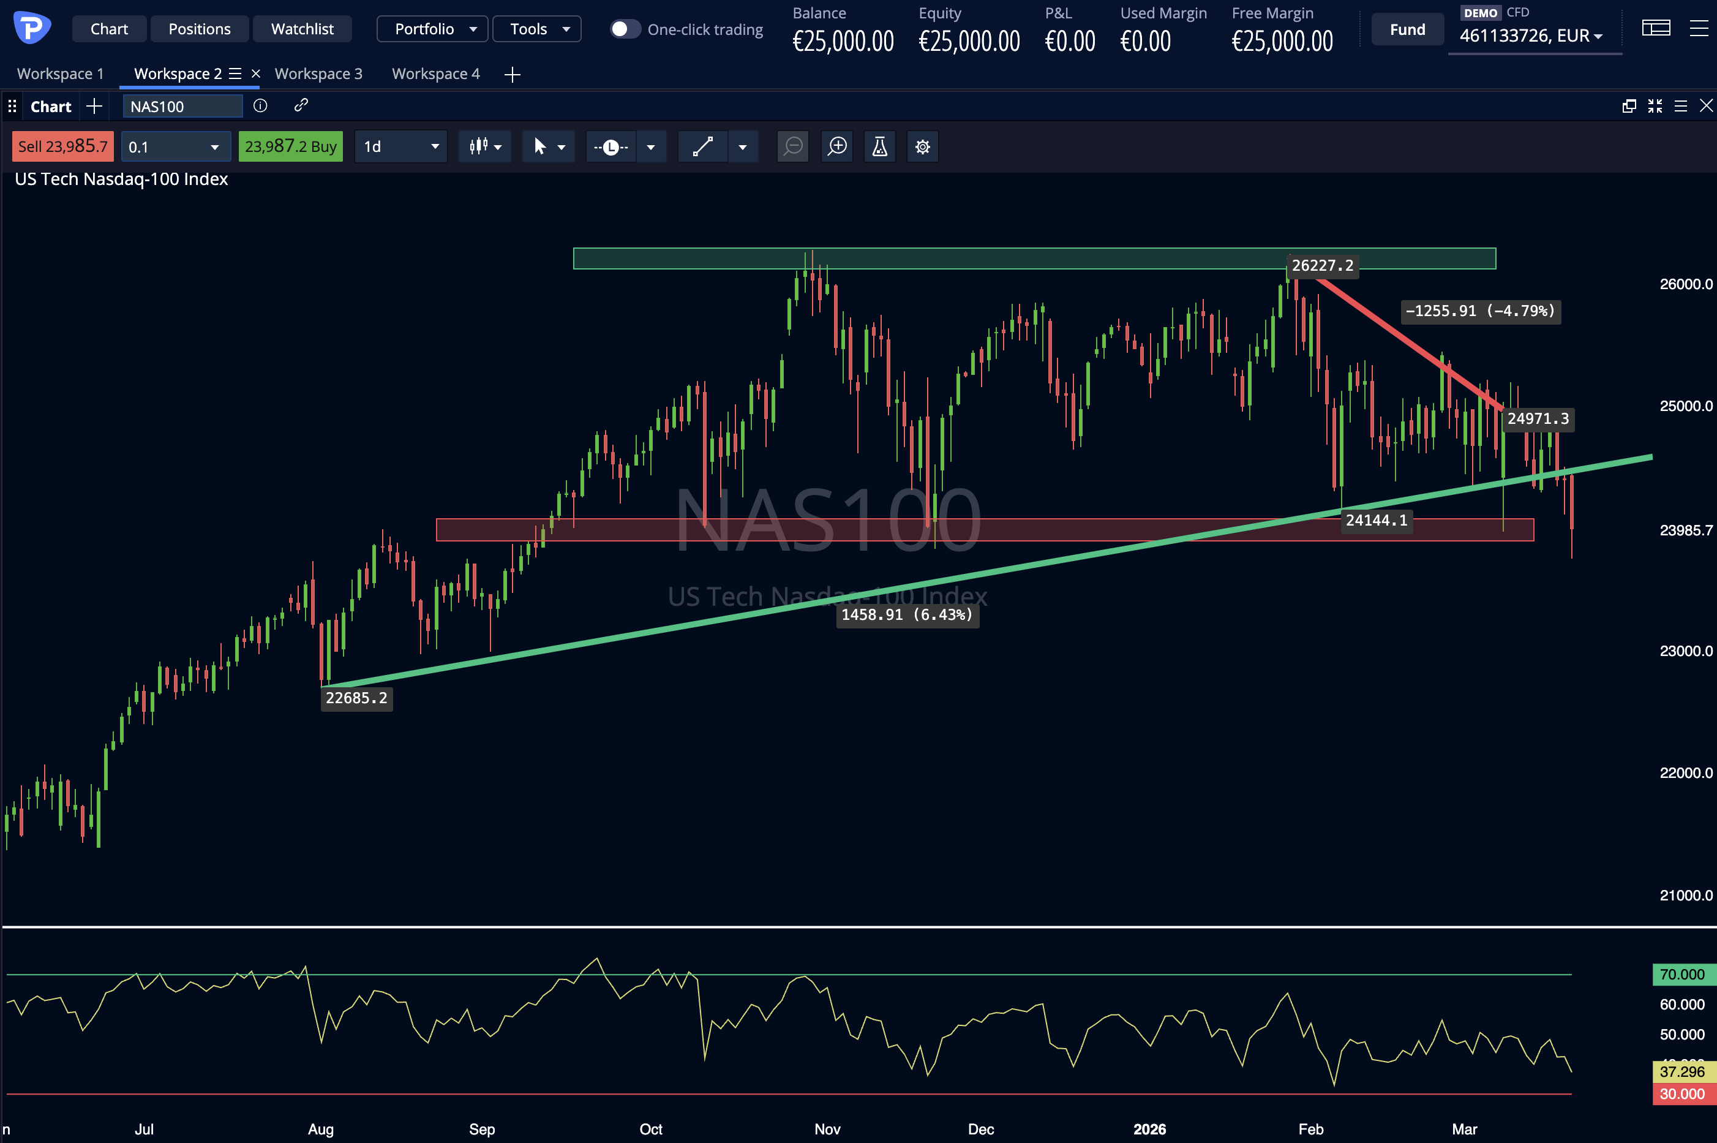Click the Fund button
The image size is (1717, 1143).
pos(1406,28)
